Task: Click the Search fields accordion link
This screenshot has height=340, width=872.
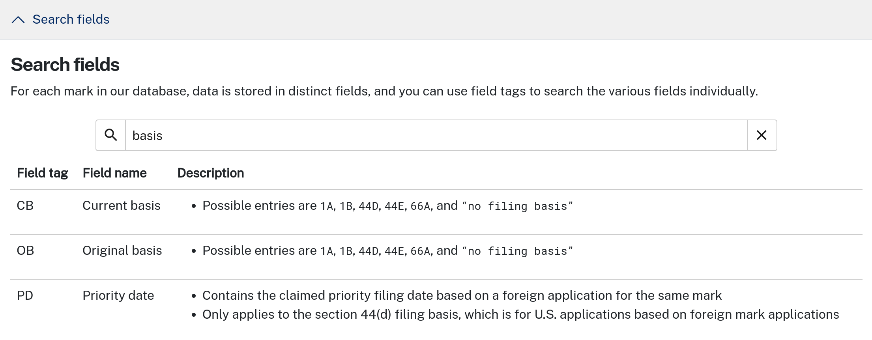Action: tap(71, 19)
